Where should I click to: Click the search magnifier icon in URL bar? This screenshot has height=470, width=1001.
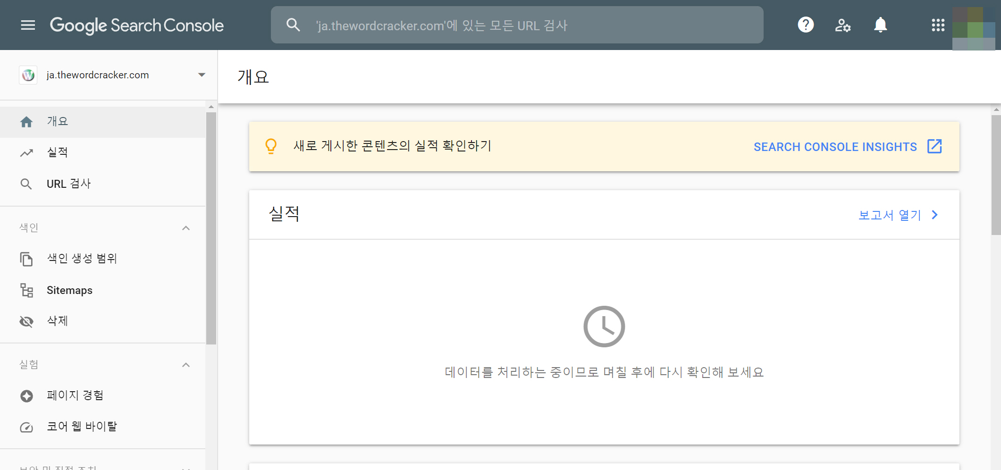293,25
